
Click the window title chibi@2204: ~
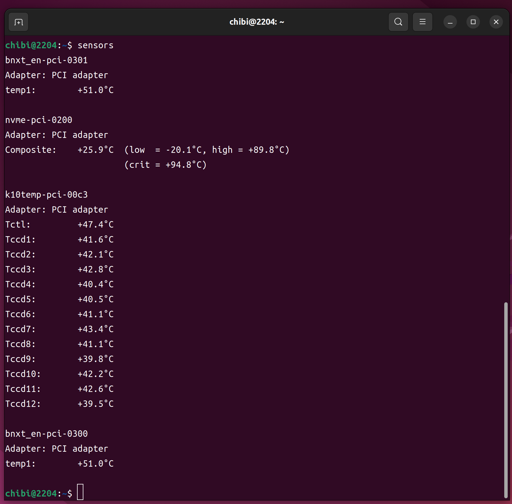(x=256, y=22)
